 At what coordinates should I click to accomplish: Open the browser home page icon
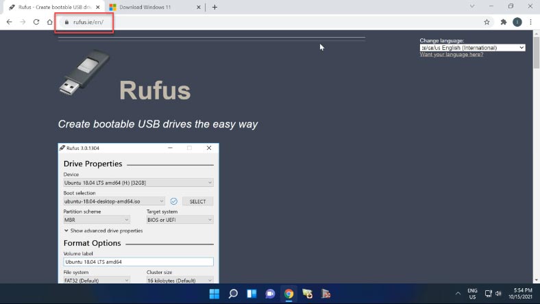(x=49, y=22)
